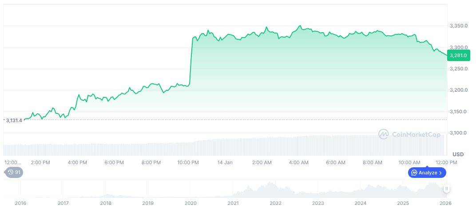
Task: Click the 10:00 PM time axis label
Action: point(188,162)
